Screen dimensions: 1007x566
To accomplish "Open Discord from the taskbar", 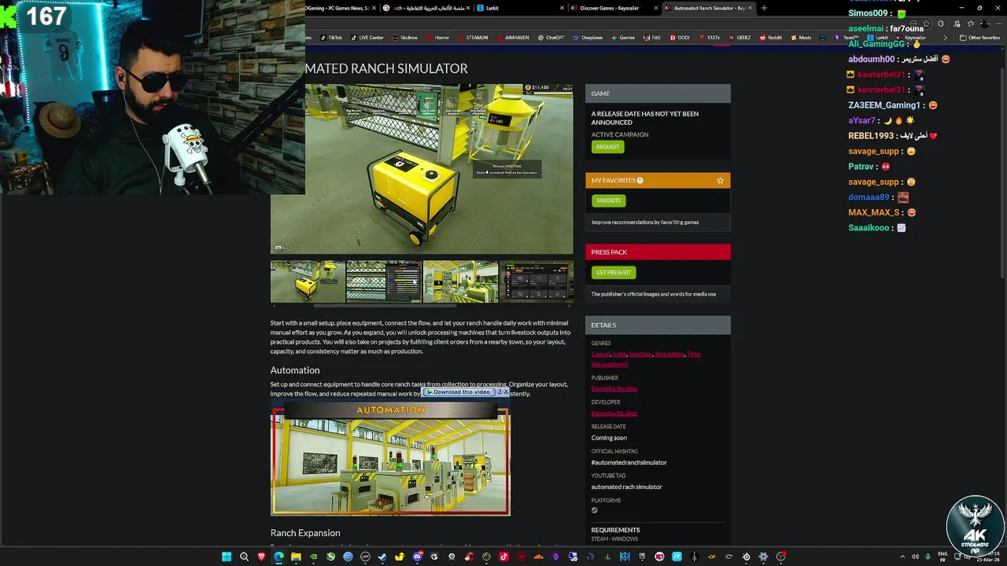I will 417,557.
